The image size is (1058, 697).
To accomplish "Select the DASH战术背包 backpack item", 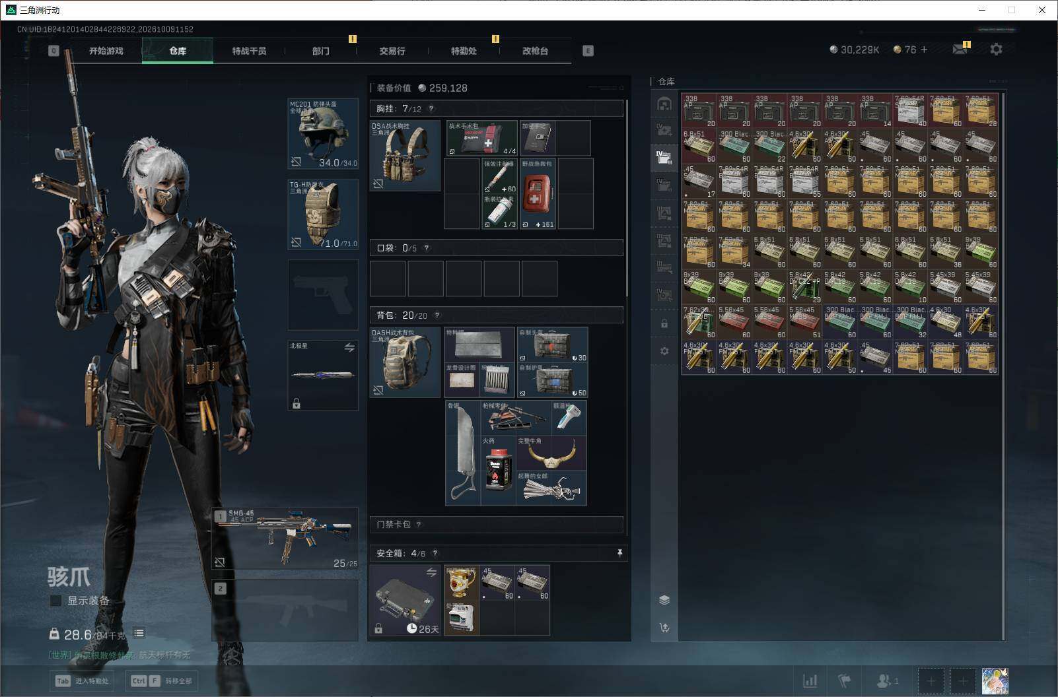I will click(405, 362).
